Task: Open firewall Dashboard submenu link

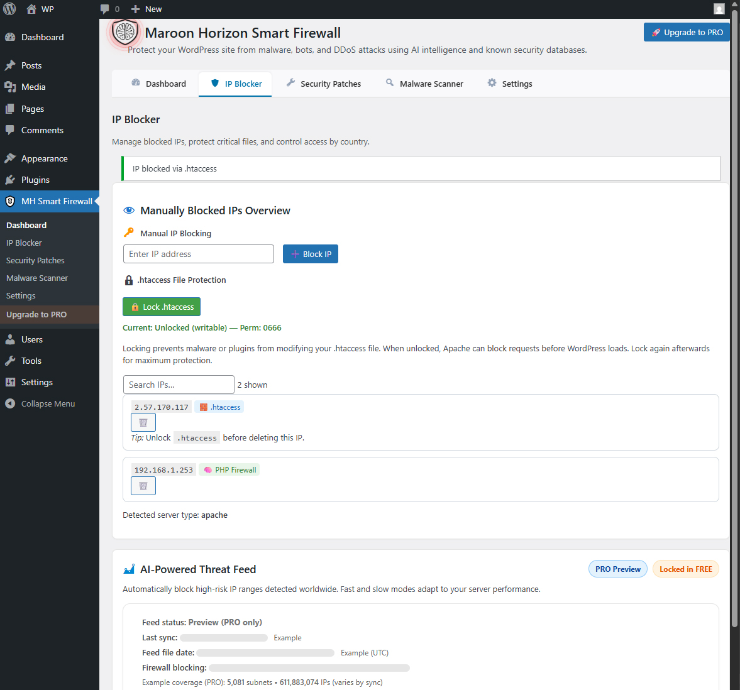Action: point(26,225)
